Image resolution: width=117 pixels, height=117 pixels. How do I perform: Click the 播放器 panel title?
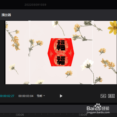[x=6, y=15]
